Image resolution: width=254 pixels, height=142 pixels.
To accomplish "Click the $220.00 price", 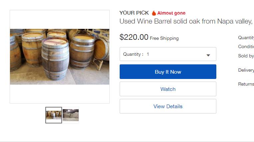I will point(134,37).
